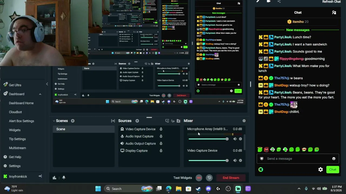Image resolution: width=346 pixels, height=194 pixels.
Task: Click the Display Capture monitor icon
Action: [x=122, y=151]
